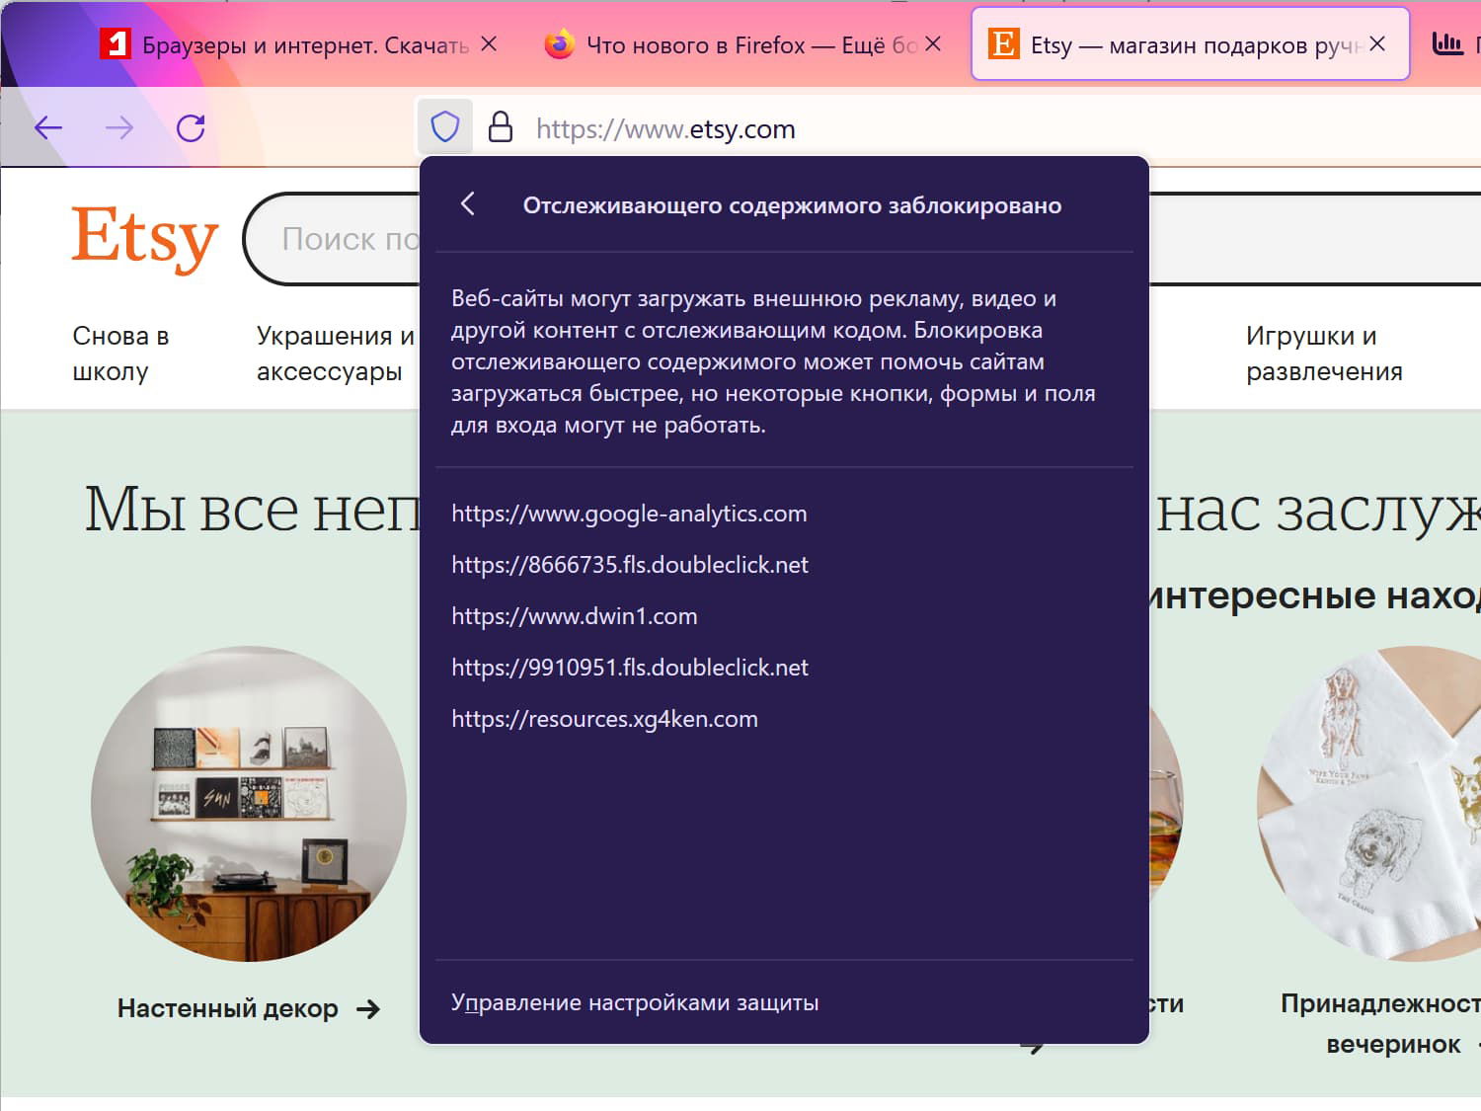Screen dimensions: 1481x1111
Task: Select blocked tracker www.google-analytics.com
Action: tap(629, 514)
